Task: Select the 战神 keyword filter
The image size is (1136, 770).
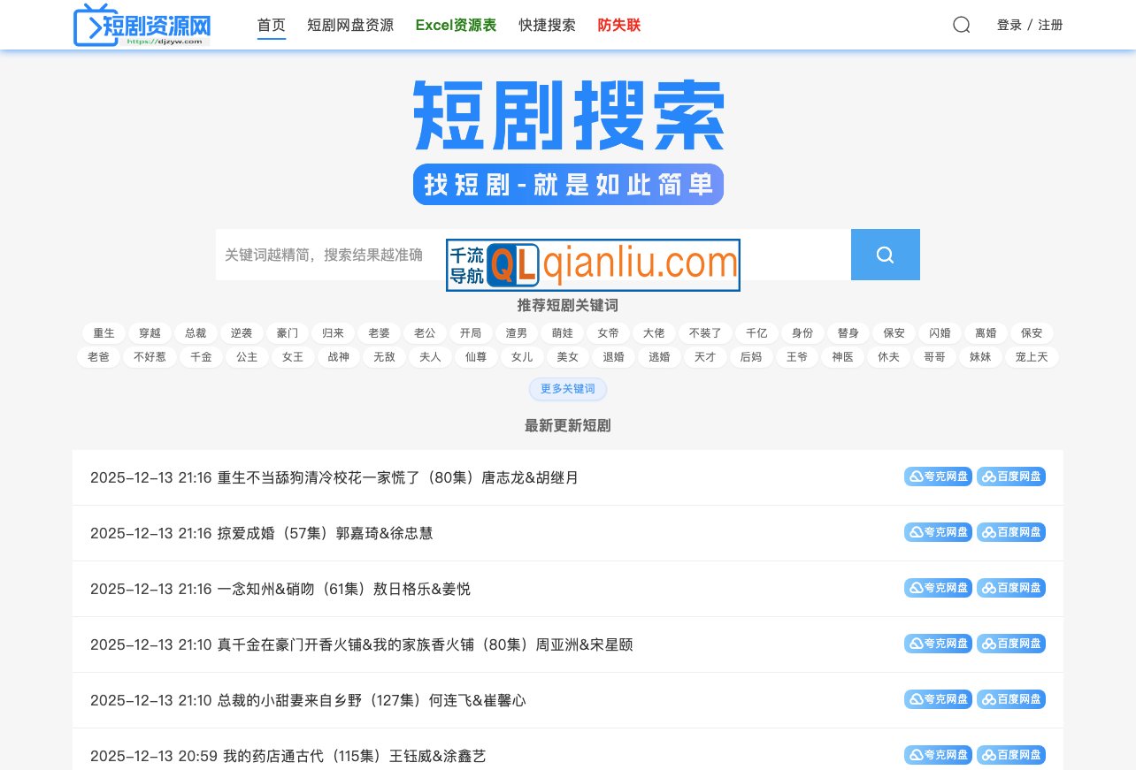Action: coord(338,356)
